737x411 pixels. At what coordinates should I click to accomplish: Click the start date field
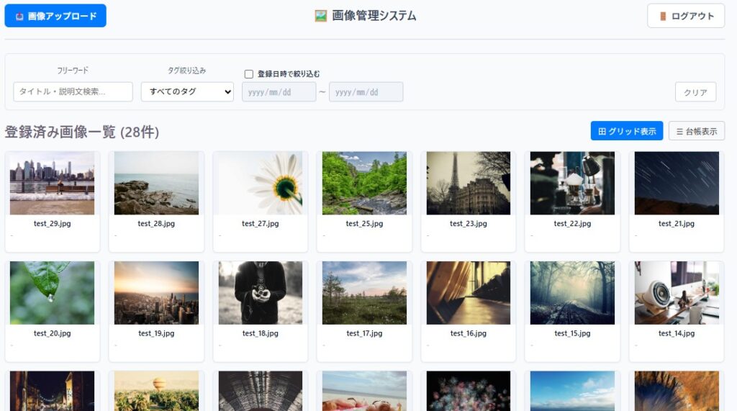279,91
